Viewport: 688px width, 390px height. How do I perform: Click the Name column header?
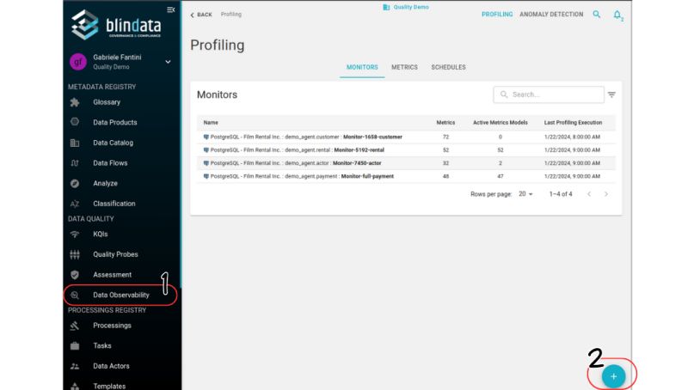[x=211, y=123]
